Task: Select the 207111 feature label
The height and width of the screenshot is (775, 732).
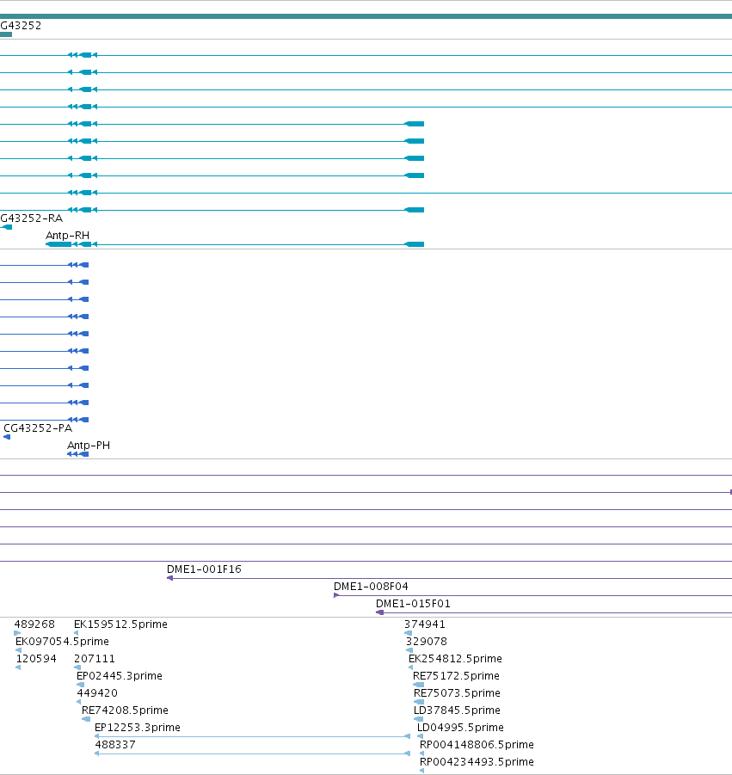Action: [x=95, y=659]
